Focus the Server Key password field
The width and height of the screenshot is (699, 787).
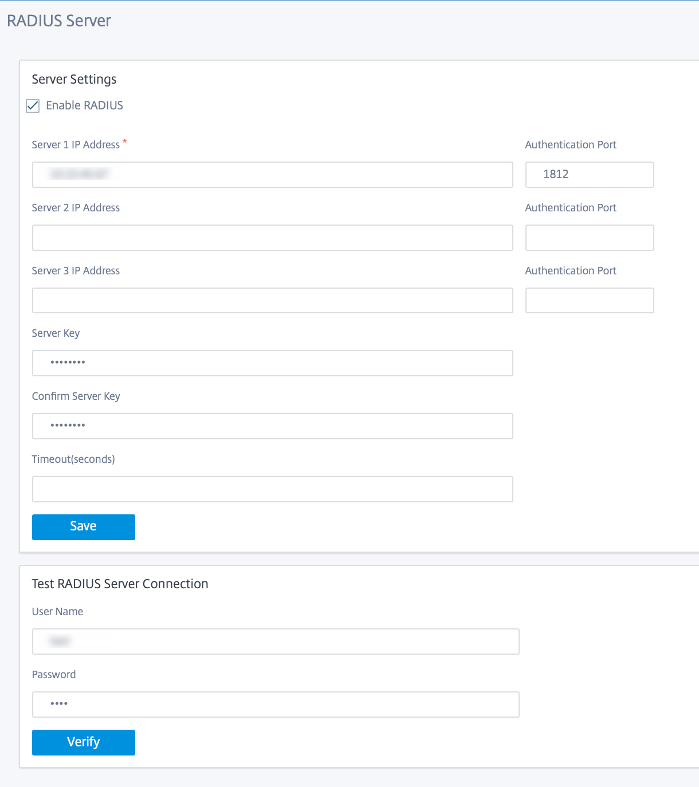(x=273, y=363)
